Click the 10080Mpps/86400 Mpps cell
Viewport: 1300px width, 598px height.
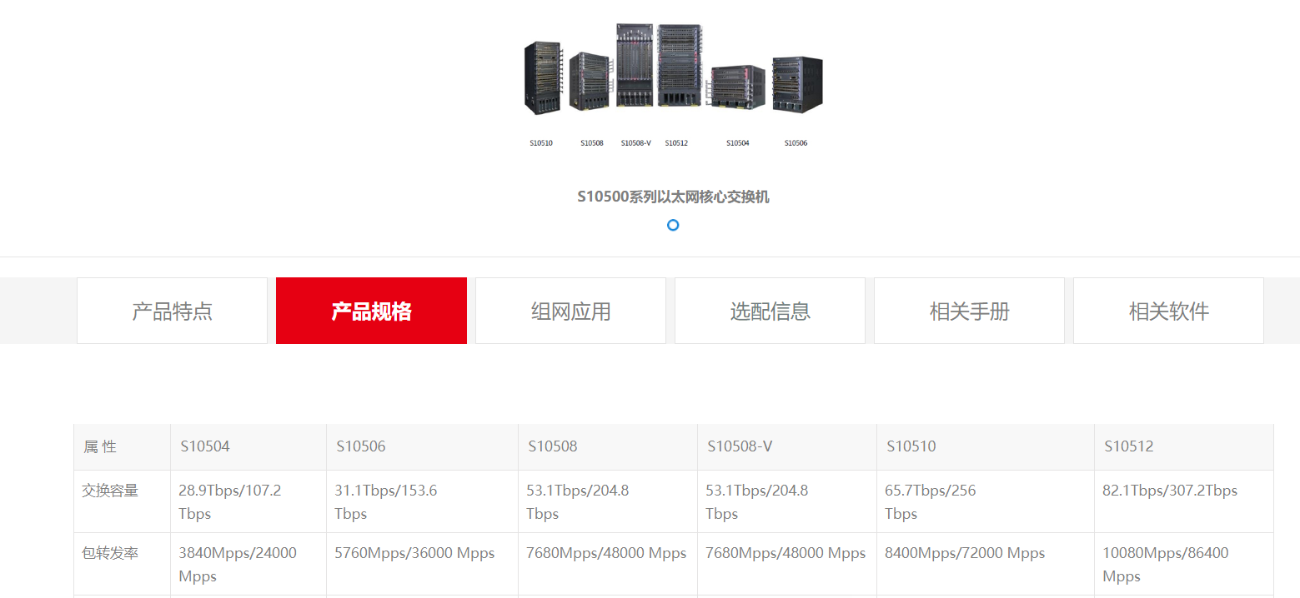1184,564
